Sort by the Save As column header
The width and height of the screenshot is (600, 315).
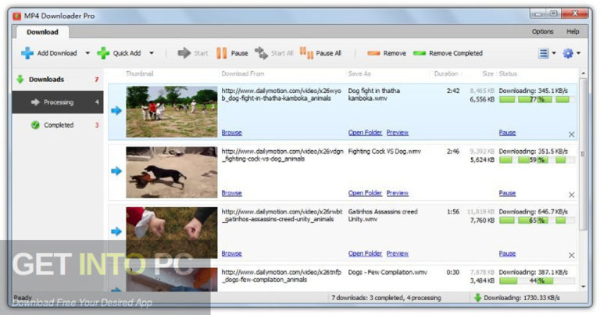coord(359,73)
